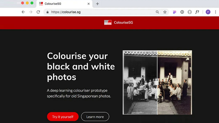Click the ColouriseSG logo in the red header
Image resolution: width=219 pixels, height=123 pixels.
click(x=108, y=22)
